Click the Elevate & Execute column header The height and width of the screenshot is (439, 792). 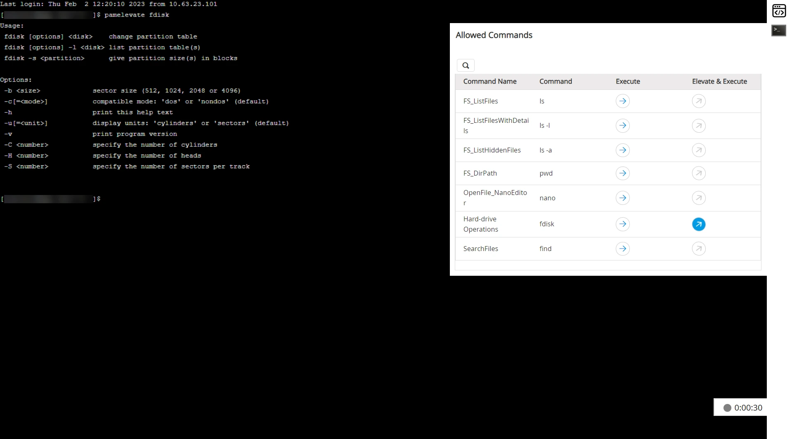719,81
